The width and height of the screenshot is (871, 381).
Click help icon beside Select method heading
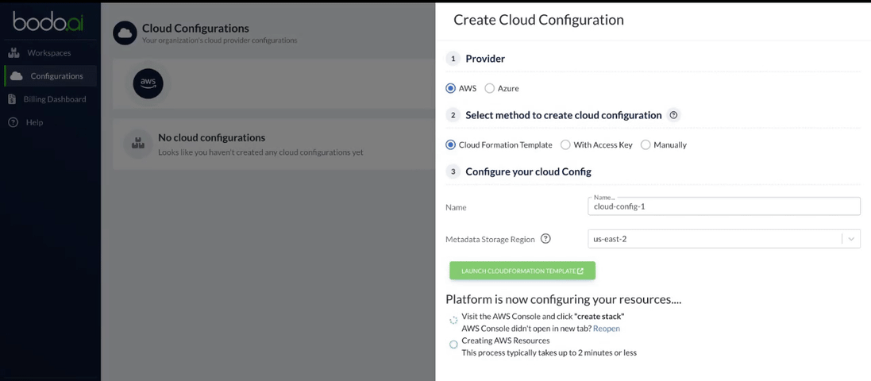point(674,115)
